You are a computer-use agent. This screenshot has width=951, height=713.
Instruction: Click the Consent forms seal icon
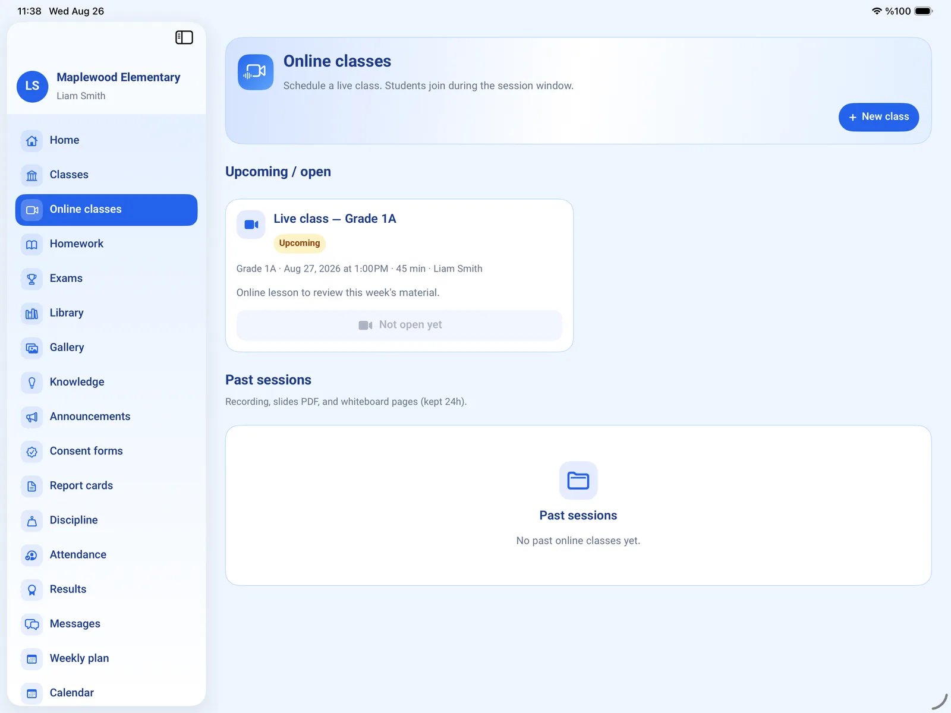pyautogui.click(x=32, y=452)
